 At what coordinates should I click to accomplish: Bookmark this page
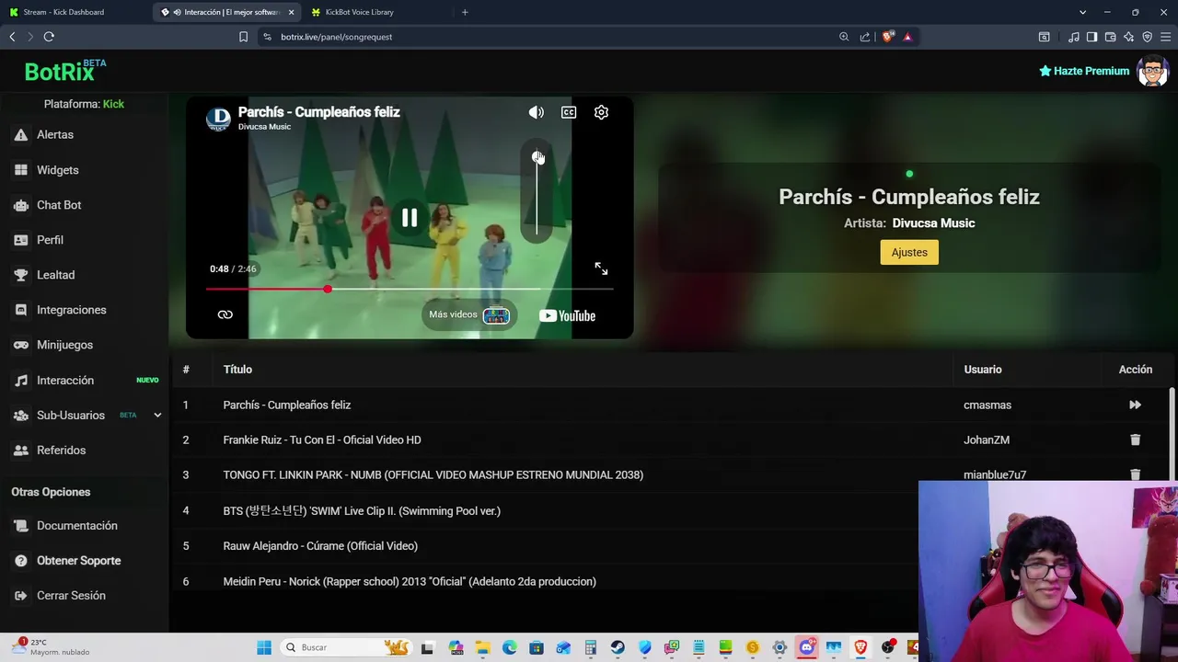(243, 37)
